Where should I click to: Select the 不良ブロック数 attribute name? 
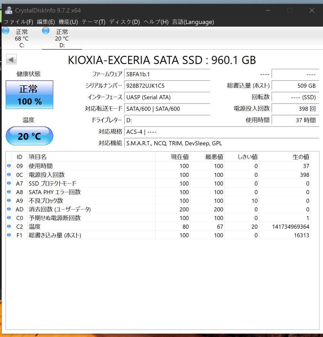pos(46,201)
